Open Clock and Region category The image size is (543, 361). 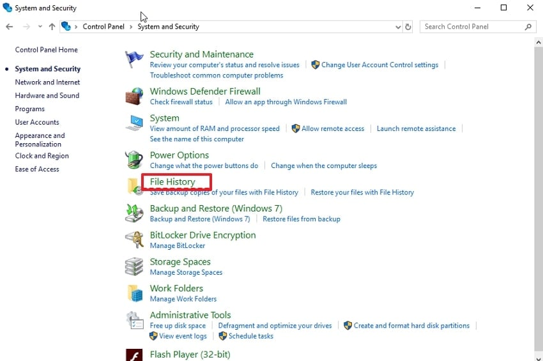click(42, 156)
